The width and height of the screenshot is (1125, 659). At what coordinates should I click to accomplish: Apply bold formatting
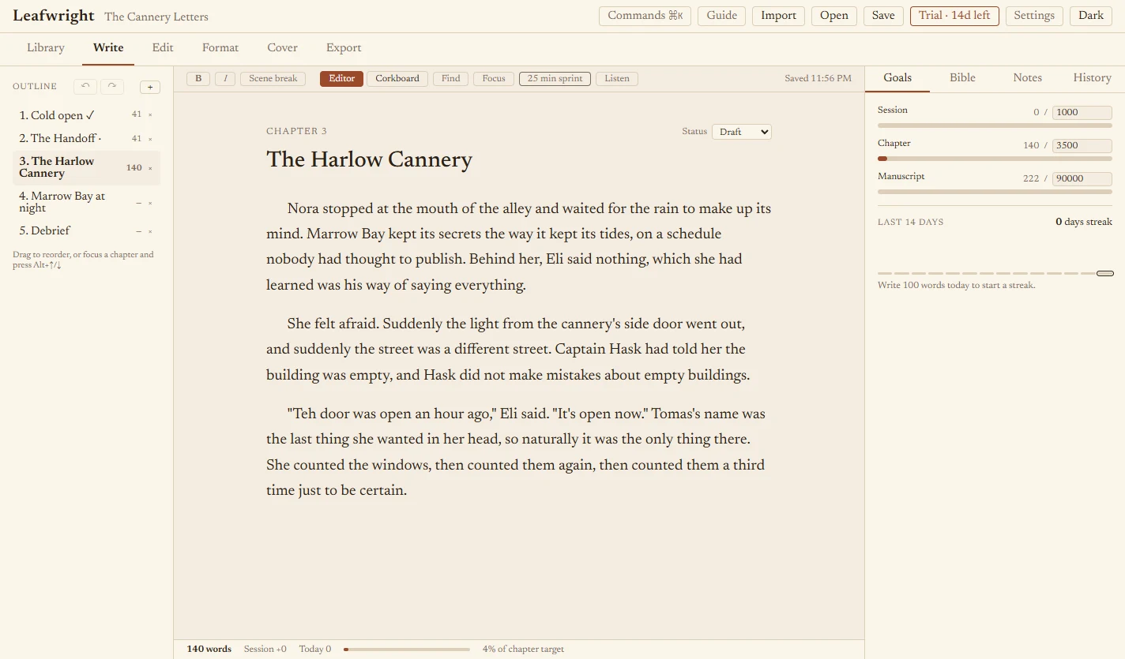click(198, 79)
